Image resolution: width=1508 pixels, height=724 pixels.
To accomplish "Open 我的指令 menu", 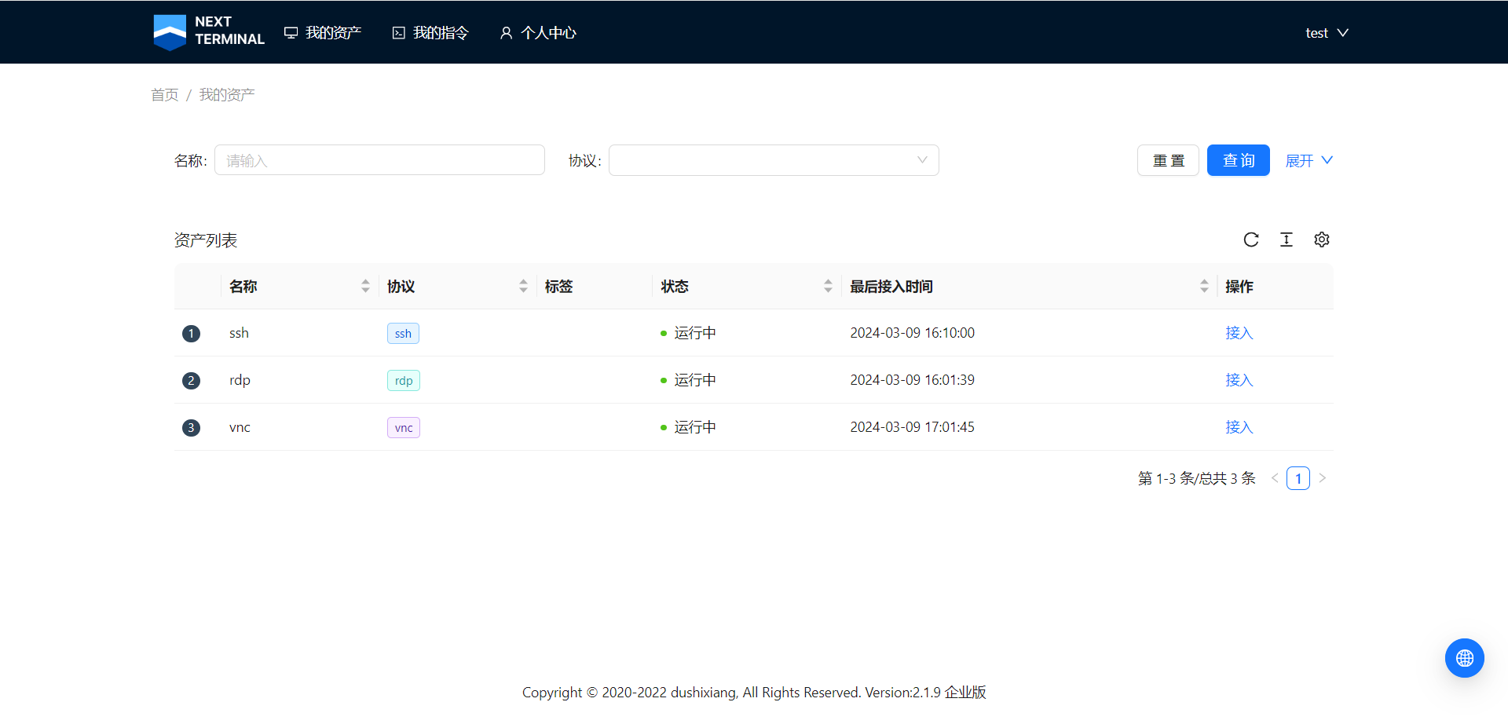I will coord(430,33).
